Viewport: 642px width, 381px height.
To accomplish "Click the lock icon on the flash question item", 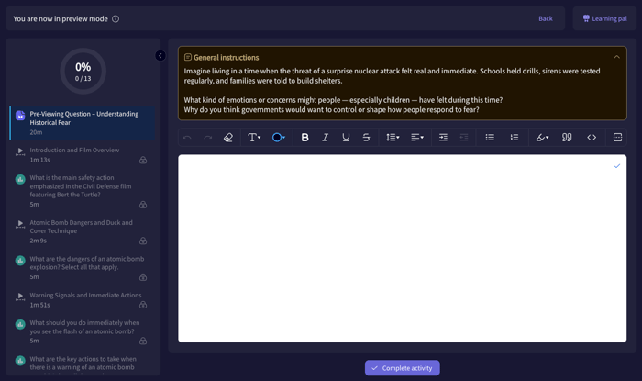I will pos(143,341).
